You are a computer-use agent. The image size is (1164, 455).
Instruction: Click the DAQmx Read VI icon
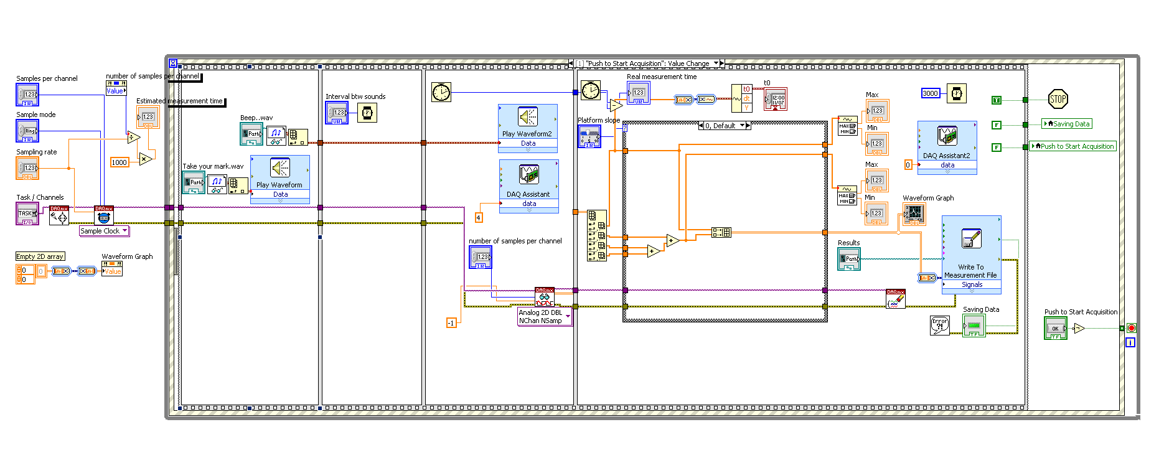pos(545,296)
